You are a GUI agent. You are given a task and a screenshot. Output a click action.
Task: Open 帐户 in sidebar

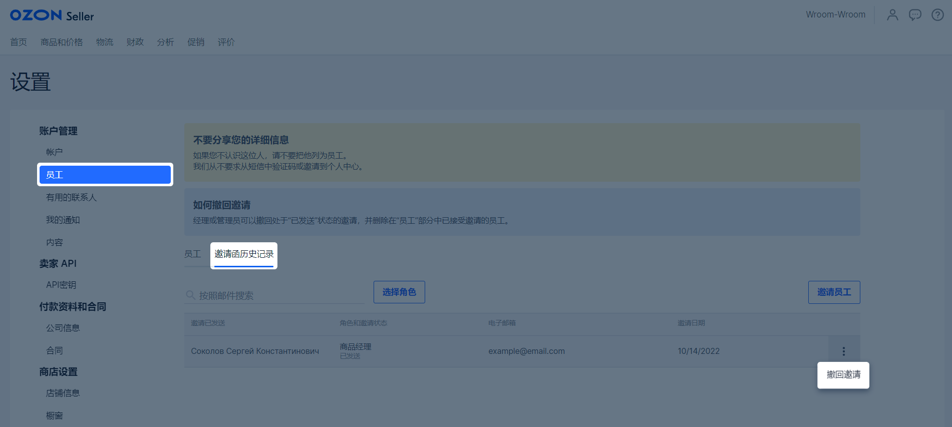coord(55,152)
